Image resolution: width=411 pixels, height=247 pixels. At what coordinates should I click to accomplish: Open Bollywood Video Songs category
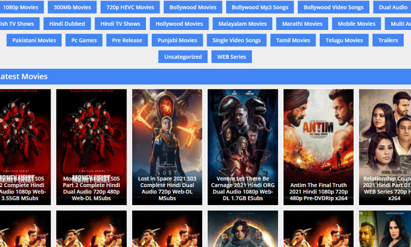coord(334,7)
